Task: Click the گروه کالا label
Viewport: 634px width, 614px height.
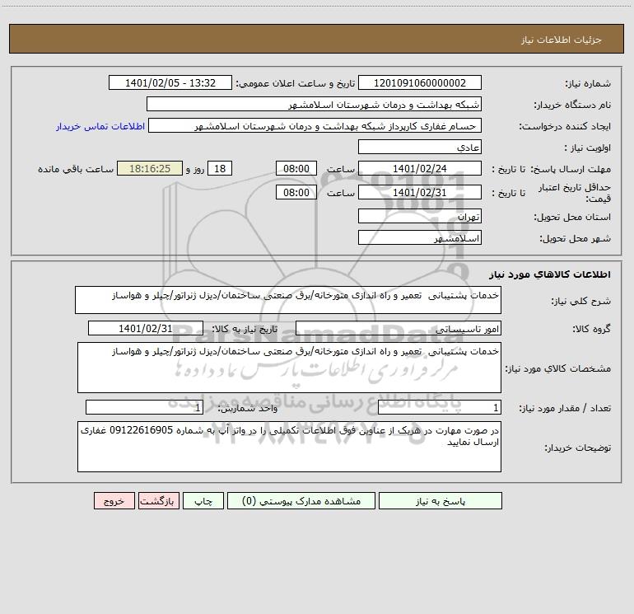Action: tap(591, 329)
